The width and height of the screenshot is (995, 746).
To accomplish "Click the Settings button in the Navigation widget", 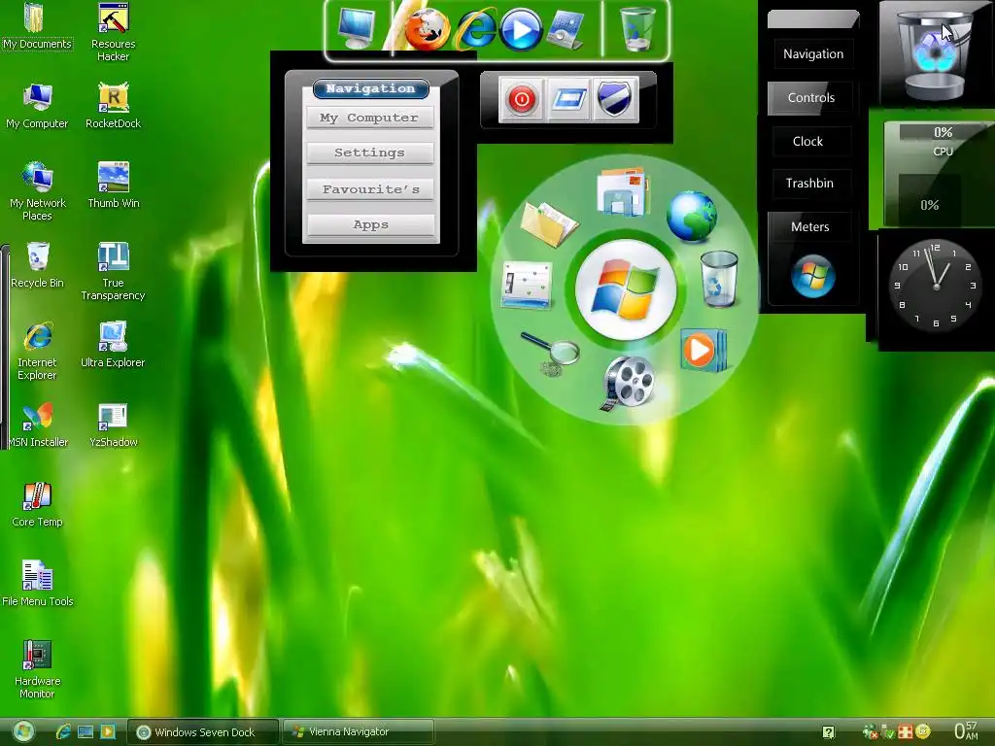I will (x=369, y=153).
